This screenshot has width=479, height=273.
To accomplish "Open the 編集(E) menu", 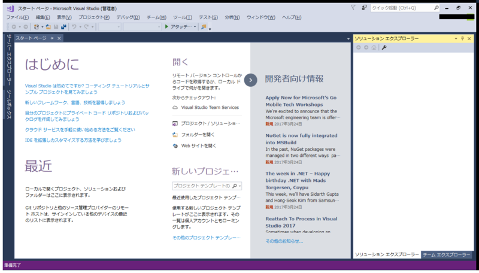I will pyautogui.click(x=43, y=17).
